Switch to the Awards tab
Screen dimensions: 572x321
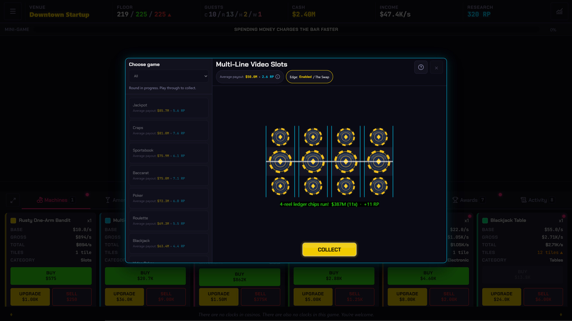[x=468, y=200]
